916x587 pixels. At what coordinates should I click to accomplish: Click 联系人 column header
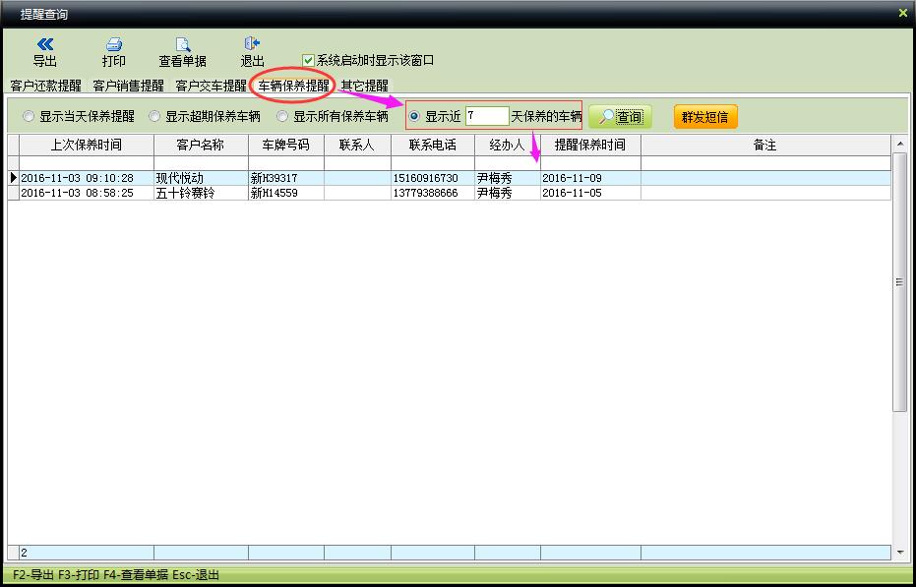point(357,145)
